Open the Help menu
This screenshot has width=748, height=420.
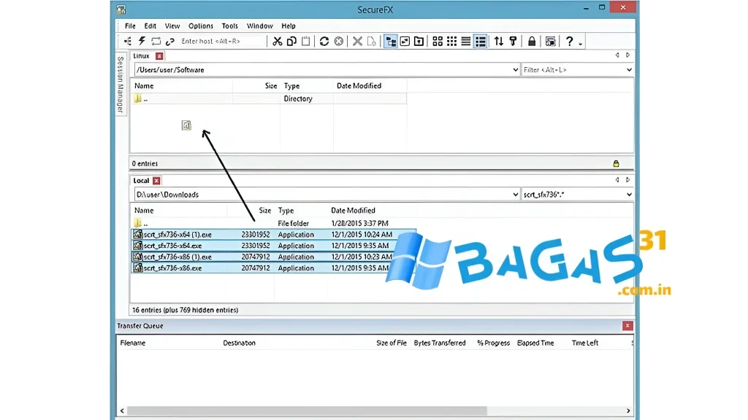[x=288, y=26]
